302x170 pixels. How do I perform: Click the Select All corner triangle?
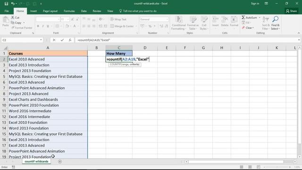5,48
